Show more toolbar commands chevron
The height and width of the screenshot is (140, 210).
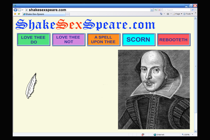(x=195, y=13)
